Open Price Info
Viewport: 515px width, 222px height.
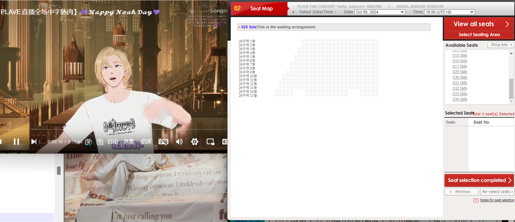pos(500,45)
